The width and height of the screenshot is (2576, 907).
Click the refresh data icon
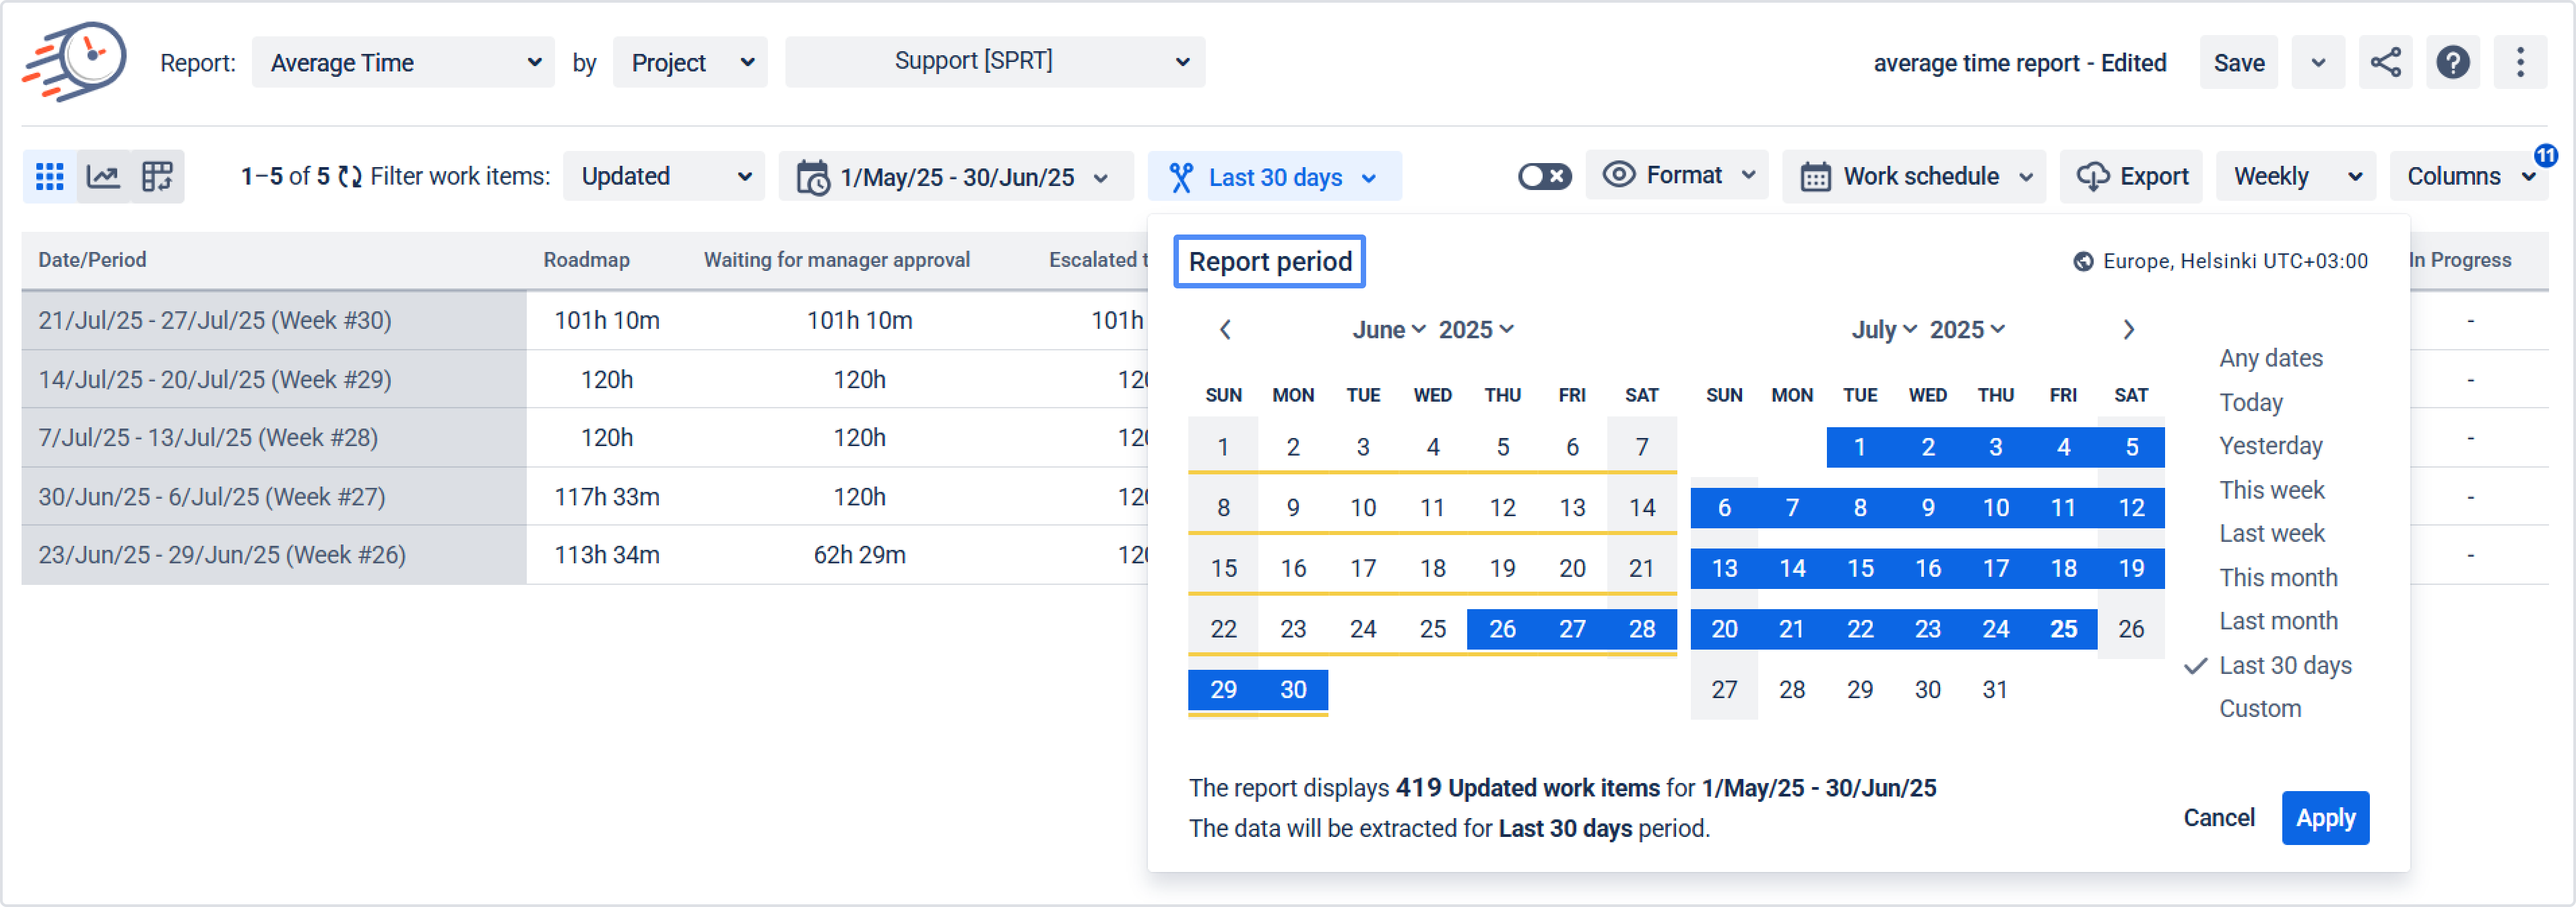350,177
